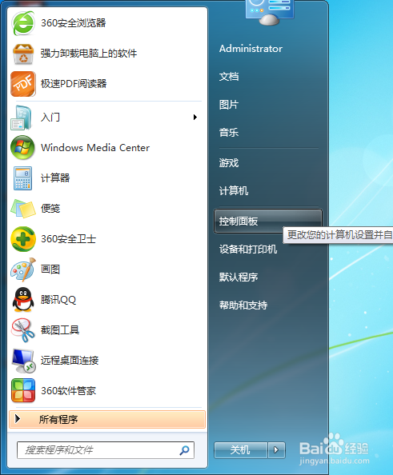Click the 截图工具 text label
Screen dimensions: 393x475
tap(60, 330)
